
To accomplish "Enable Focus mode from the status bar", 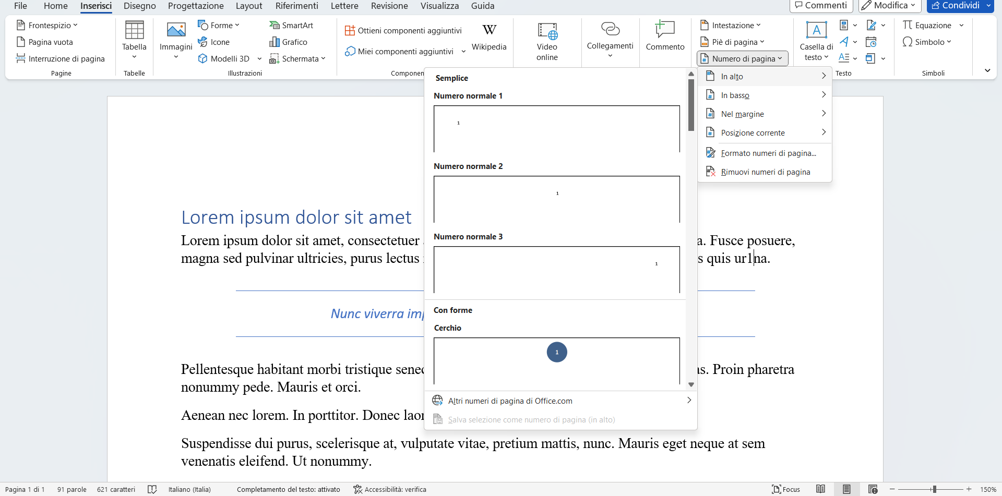I will 786,489.
